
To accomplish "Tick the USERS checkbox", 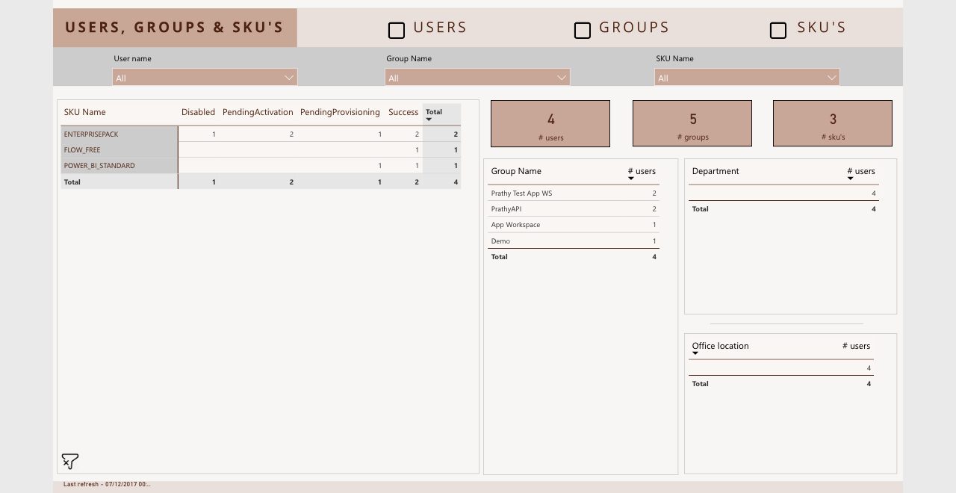I will click(x=397, y=30).
